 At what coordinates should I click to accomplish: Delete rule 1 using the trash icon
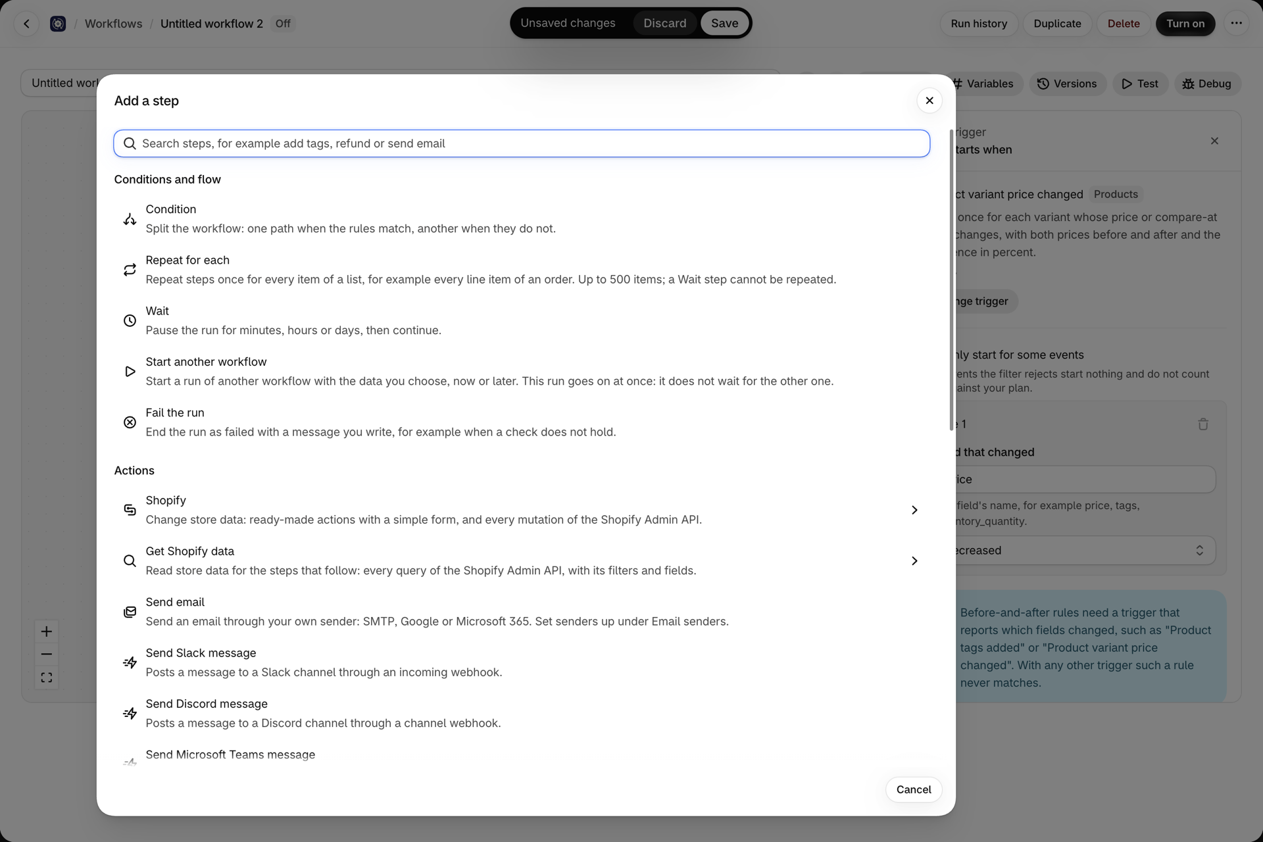coord(1203,424)
